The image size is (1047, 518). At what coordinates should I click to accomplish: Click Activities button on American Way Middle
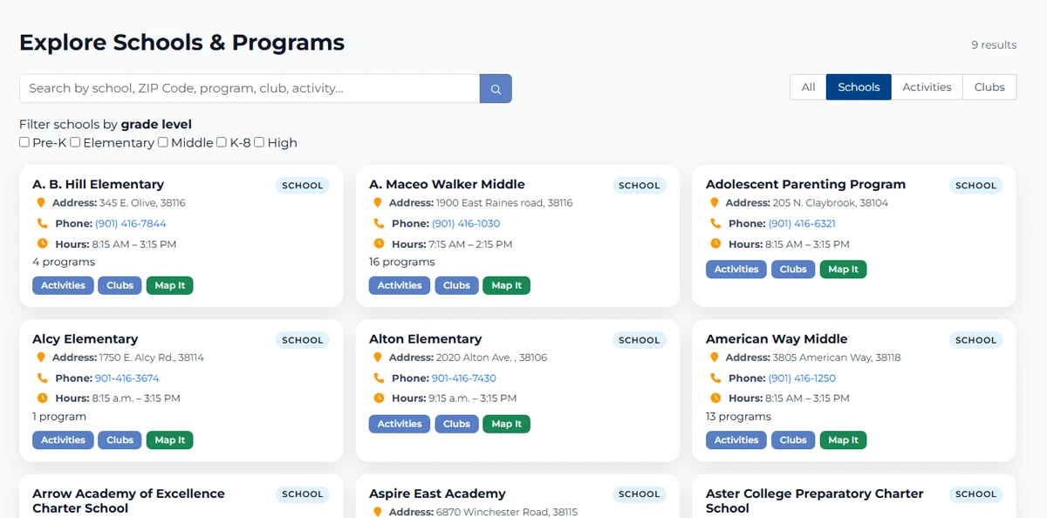(x=736, y=440)
